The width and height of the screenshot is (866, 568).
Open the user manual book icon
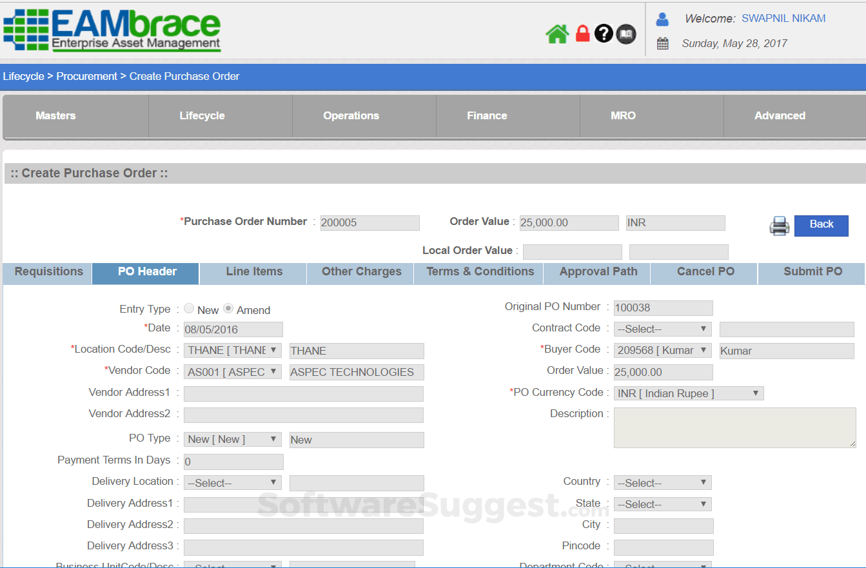(x=625, y=34)
